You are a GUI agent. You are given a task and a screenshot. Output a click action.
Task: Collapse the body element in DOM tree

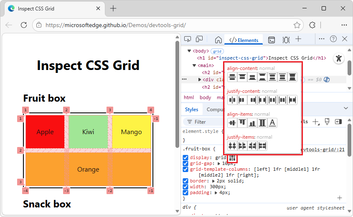pos(189,51)
